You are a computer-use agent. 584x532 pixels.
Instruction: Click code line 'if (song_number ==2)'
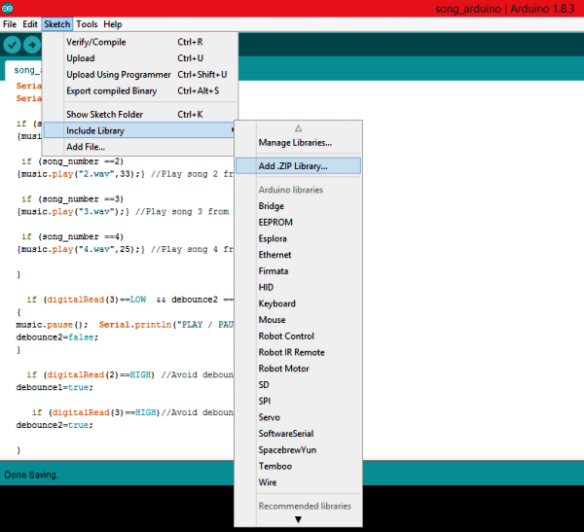[72, 161]
